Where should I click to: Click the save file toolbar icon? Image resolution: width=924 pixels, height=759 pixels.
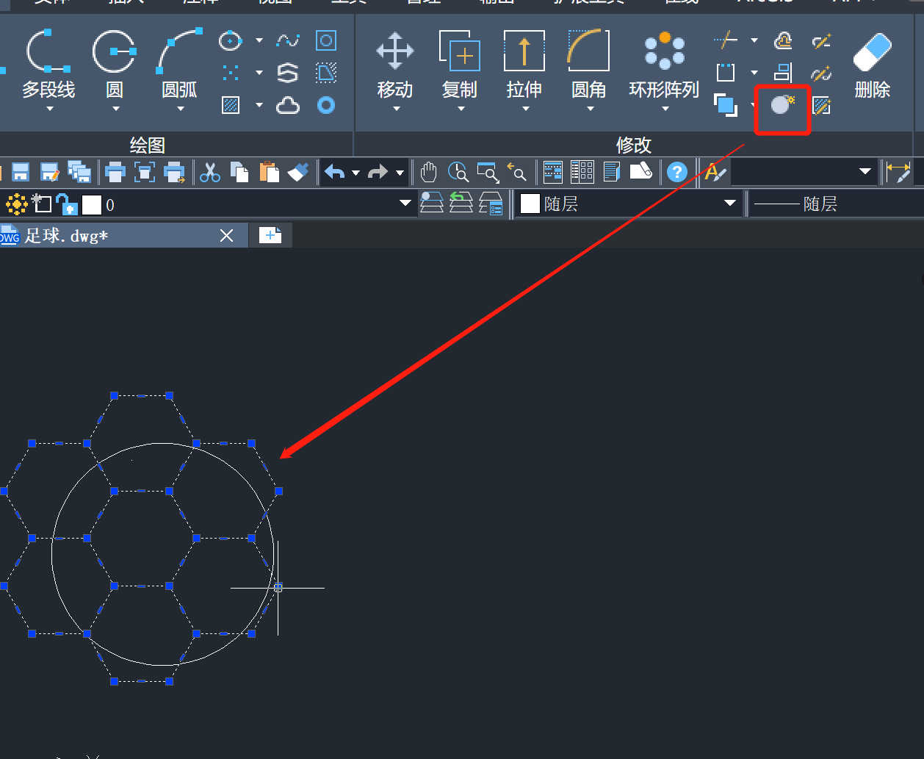(x=21, y=173)
